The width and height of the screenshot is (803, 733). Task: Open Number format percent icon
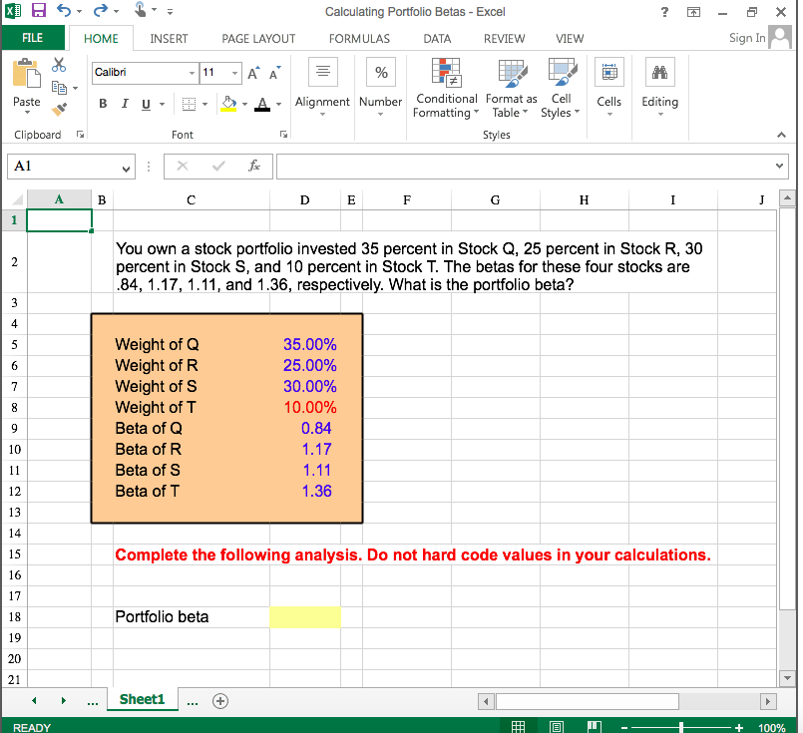pos(380,72)
